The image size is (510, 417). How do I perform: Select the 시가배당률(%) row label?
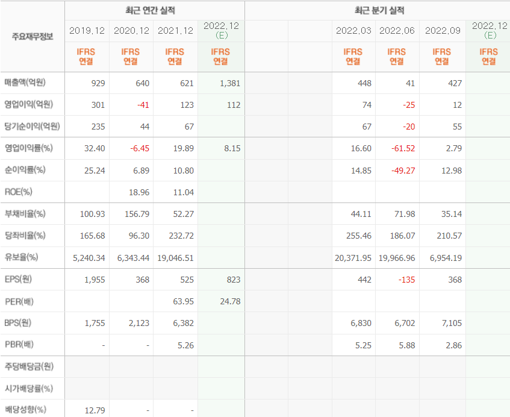click(x=29, y=388)
